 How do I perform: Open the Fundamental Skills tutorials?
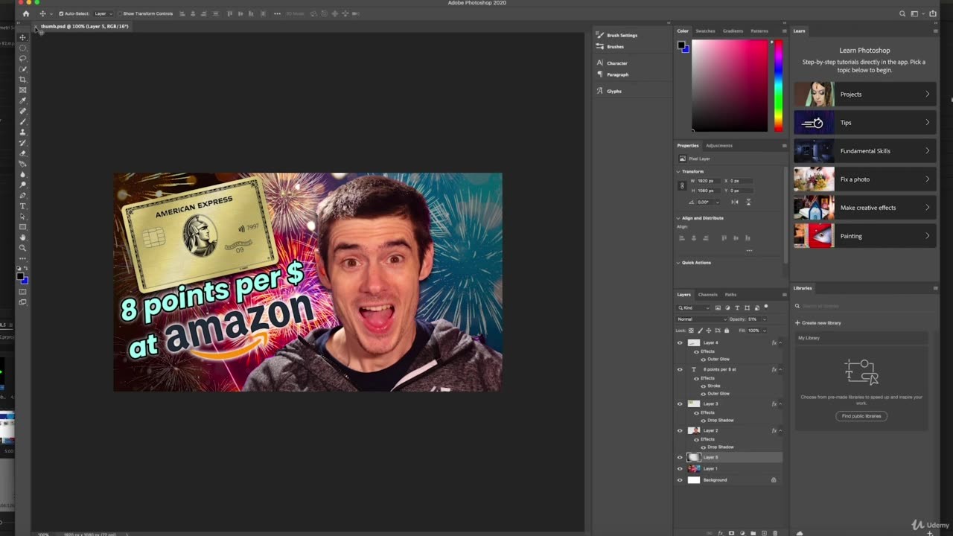click(x=864, y=151)
